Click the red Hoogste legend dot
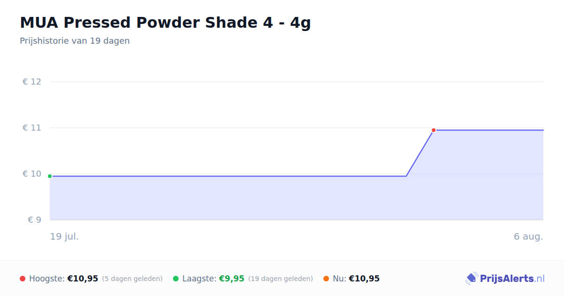Viewport: 564px width, 296px height. (23, 279)
